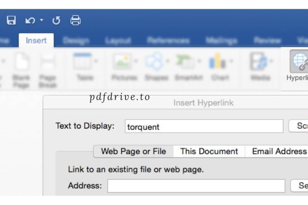Select the This Document tab
Viewport: 308px width, 205px height.
tap(209, 151)
